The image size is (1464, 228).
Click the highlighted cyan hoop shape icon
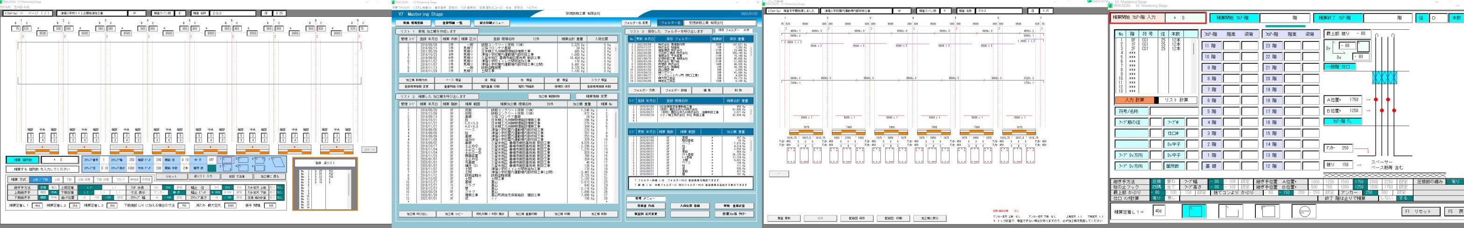(1194, 211)
